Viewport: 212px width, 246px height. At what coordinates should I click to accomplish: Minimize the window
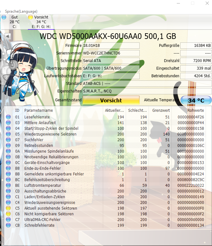pyautogui.click(x=178, y=3)
